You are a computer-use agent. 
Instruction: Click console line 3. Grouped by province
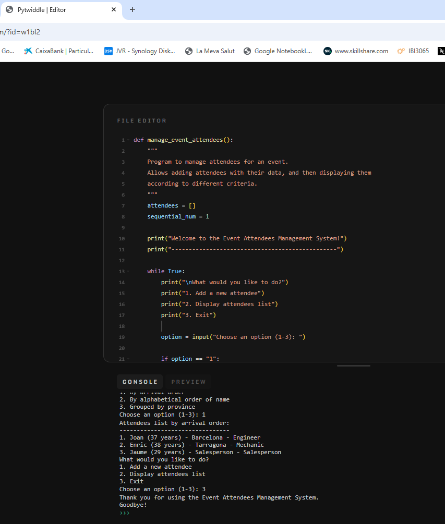(x=157, y=407)
